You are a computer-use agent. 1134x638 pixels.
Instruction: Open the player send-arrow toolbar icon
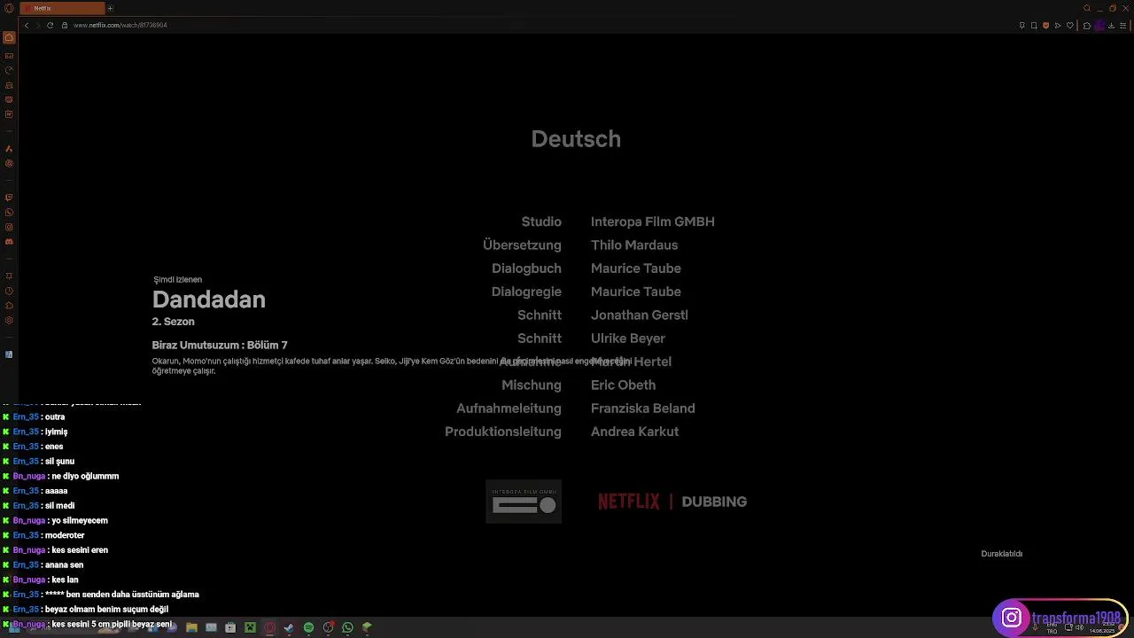(1058, 25)
